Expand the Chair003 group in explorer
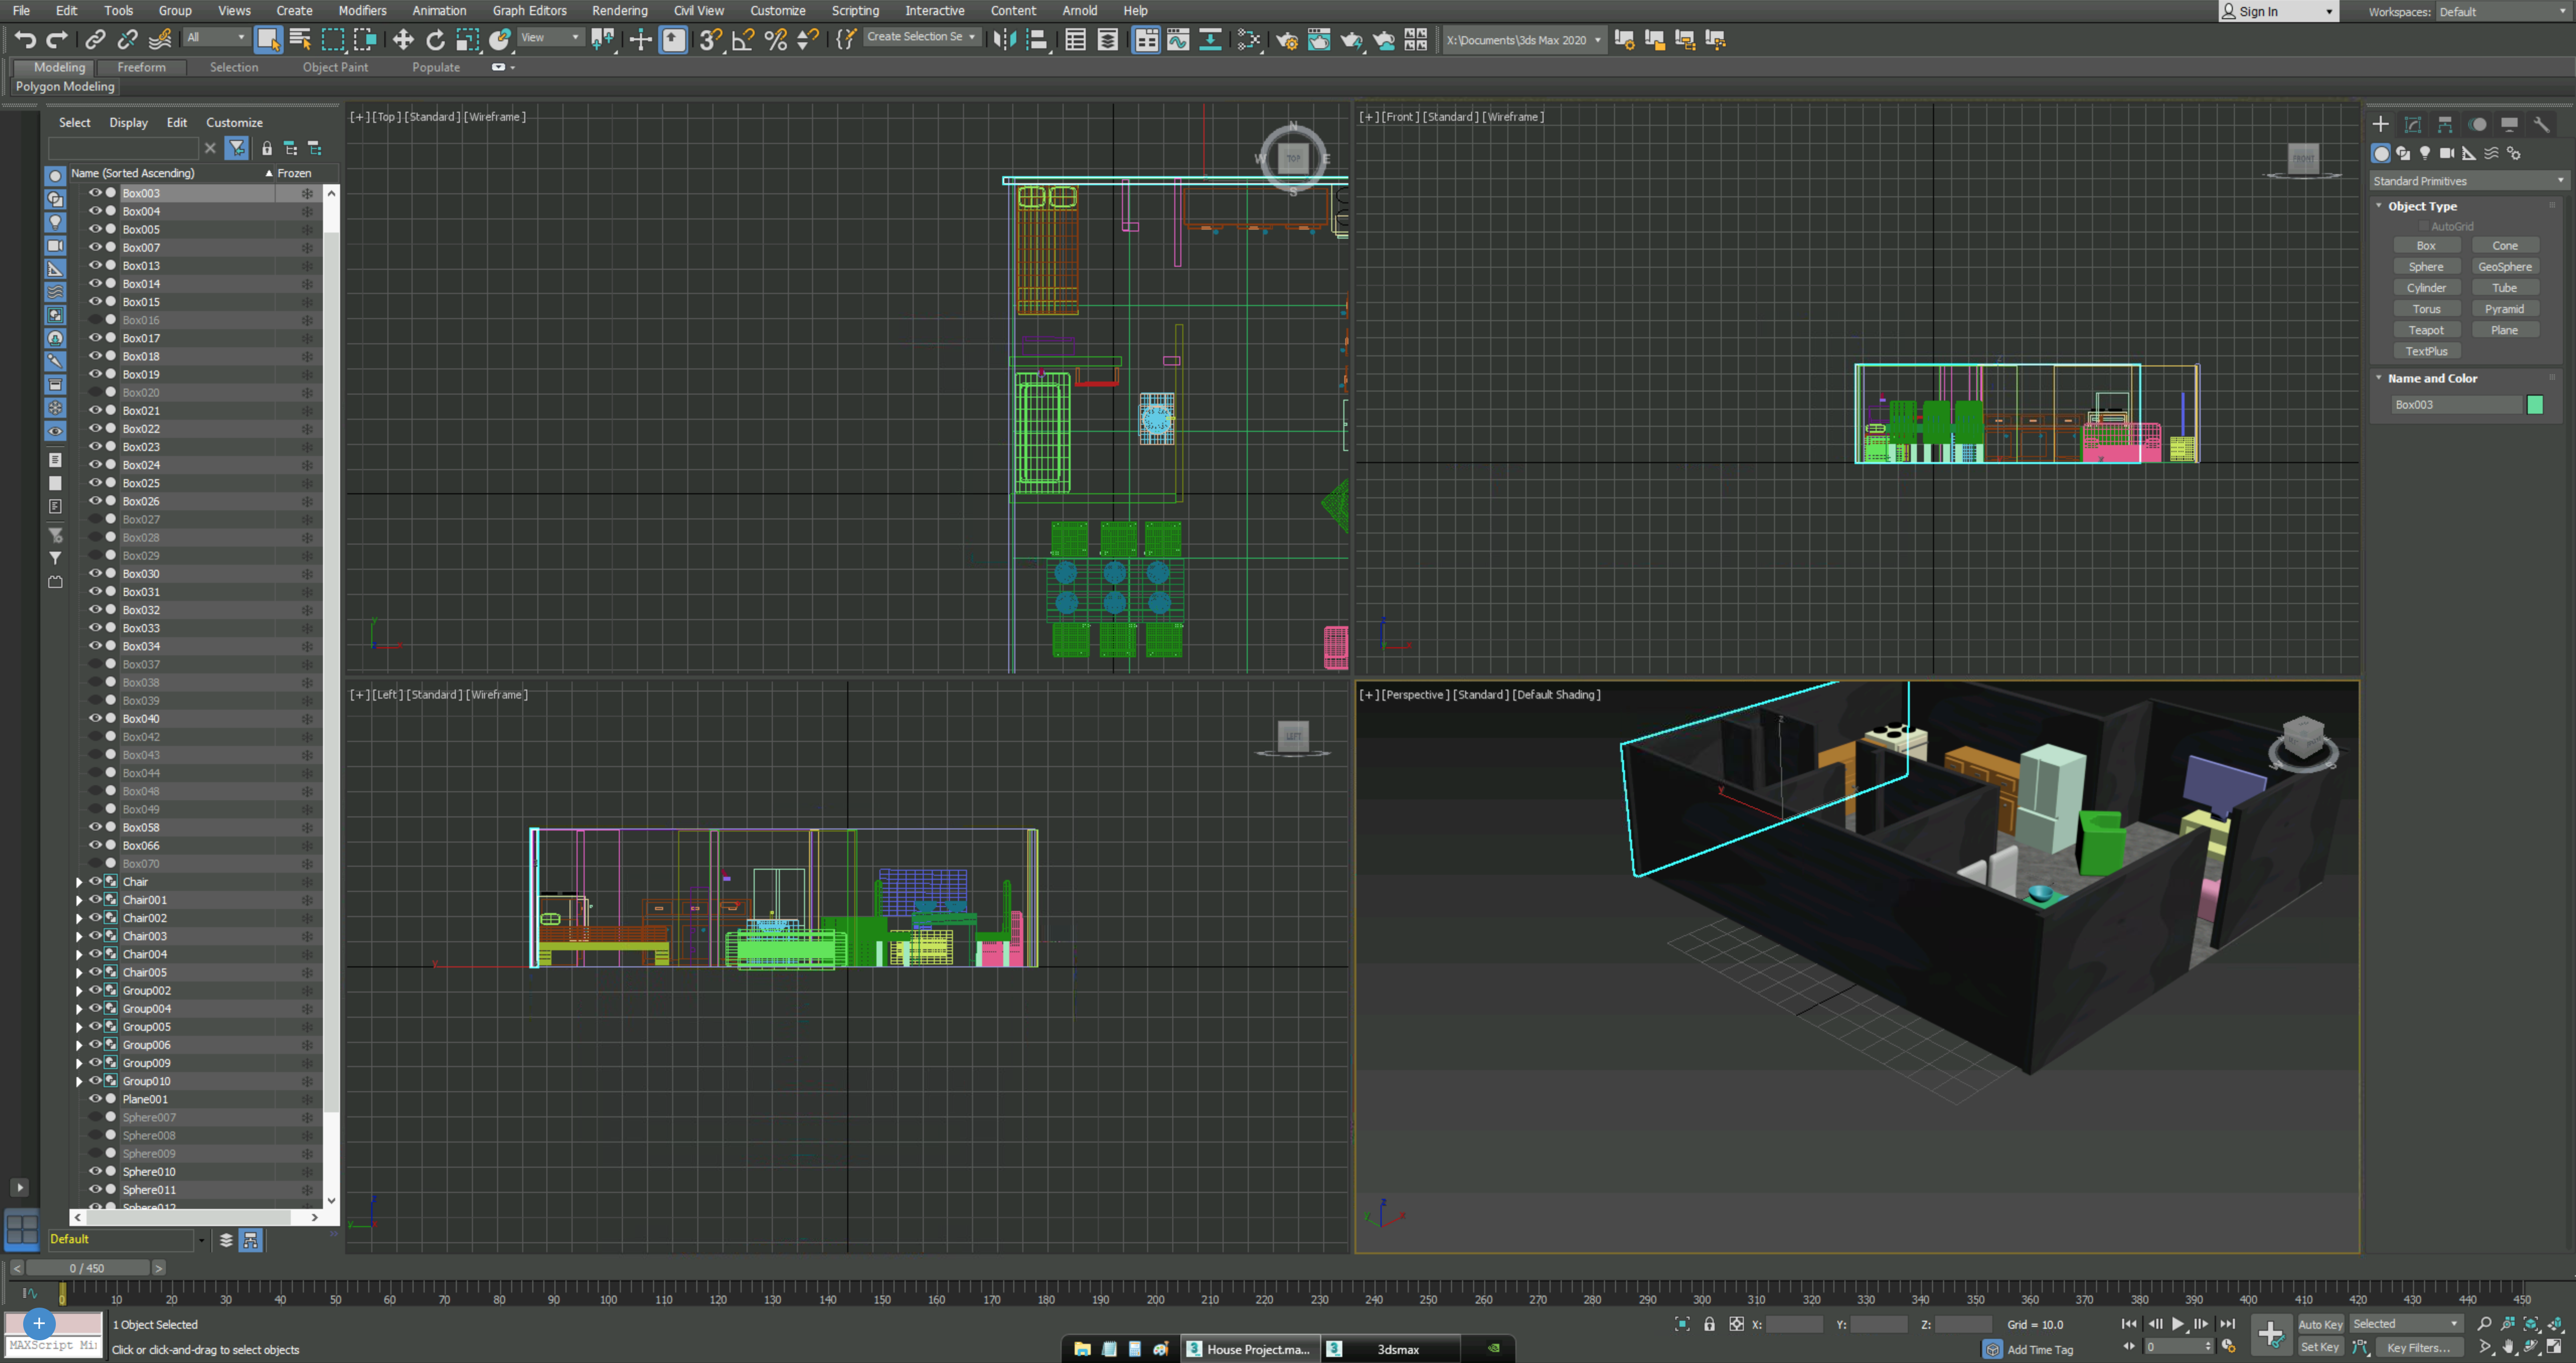 click(x=79, y=936)
